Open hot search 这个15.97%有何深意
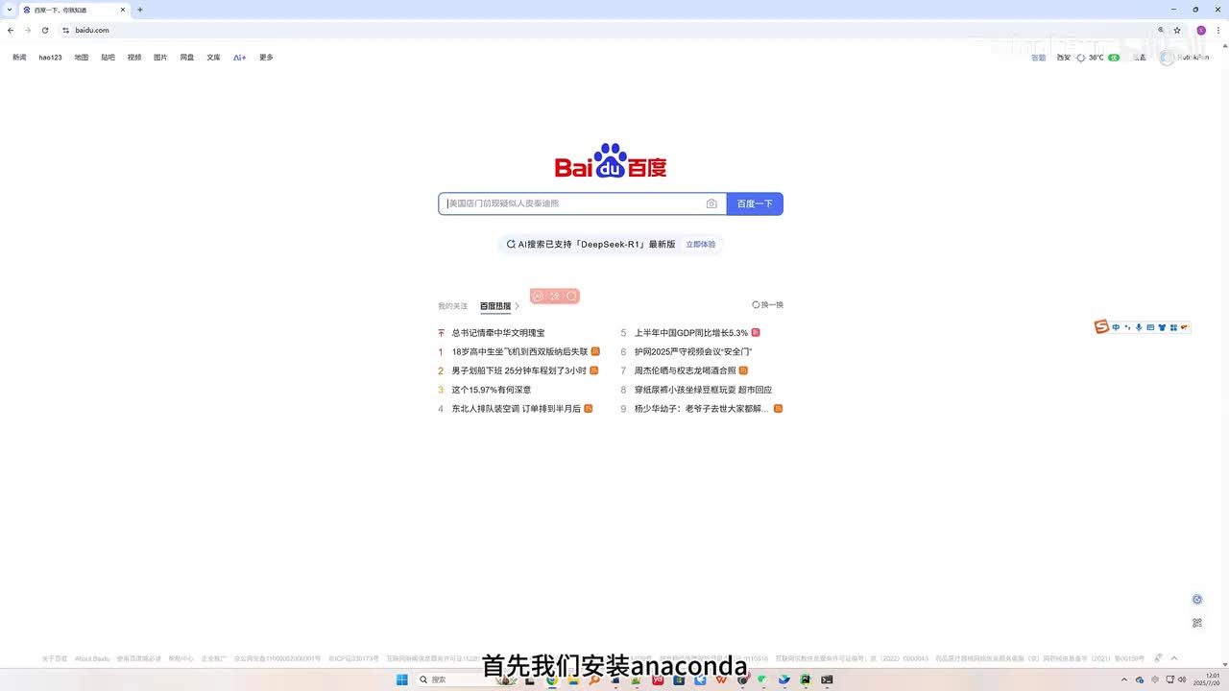1229x691 pixels. (x=492, y=390)
